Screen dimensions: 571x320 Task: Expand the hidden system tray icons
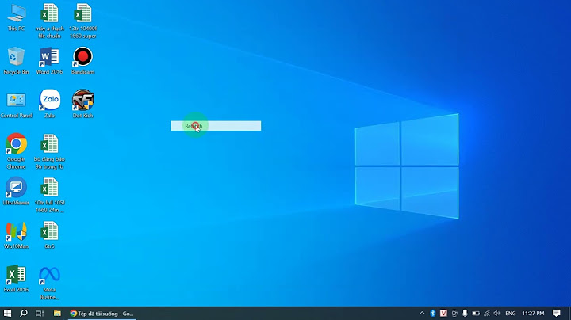coord(422,313)
